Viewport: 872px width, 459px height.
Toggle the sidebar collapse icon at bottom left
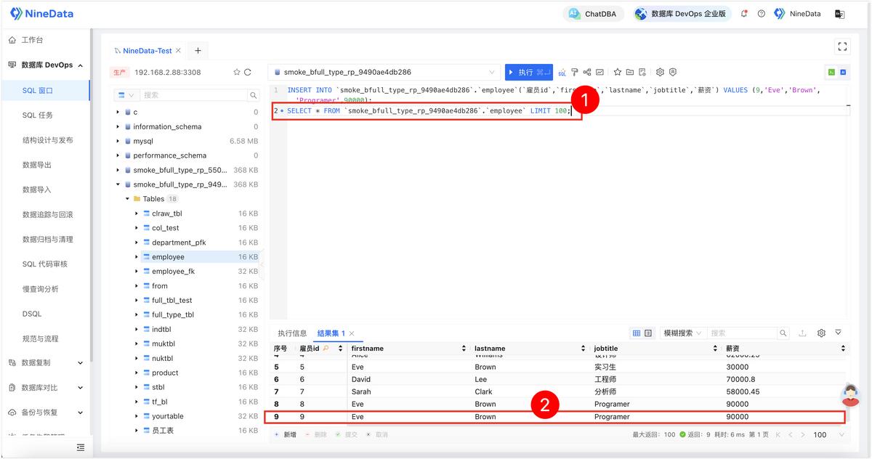click(81, 447)
